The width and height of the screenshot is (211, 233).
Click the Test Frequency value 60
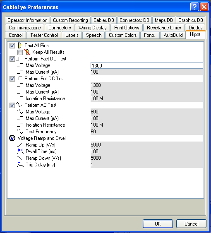tap(147, 132)
